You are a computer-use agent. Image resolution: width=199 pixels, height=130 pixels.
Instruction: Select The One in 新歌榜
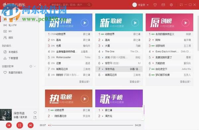pyautogui.click(x=119, y=52)
